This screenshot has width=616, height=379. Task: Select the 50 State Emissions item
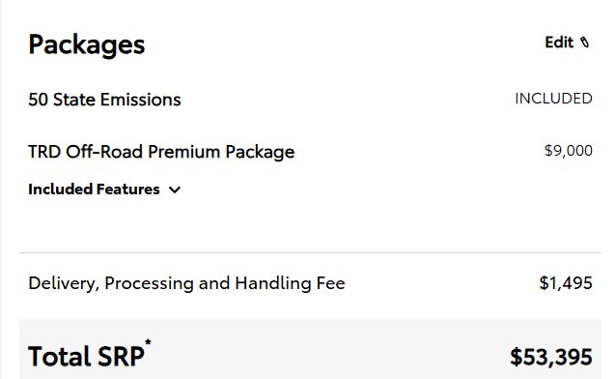(104, 100)
